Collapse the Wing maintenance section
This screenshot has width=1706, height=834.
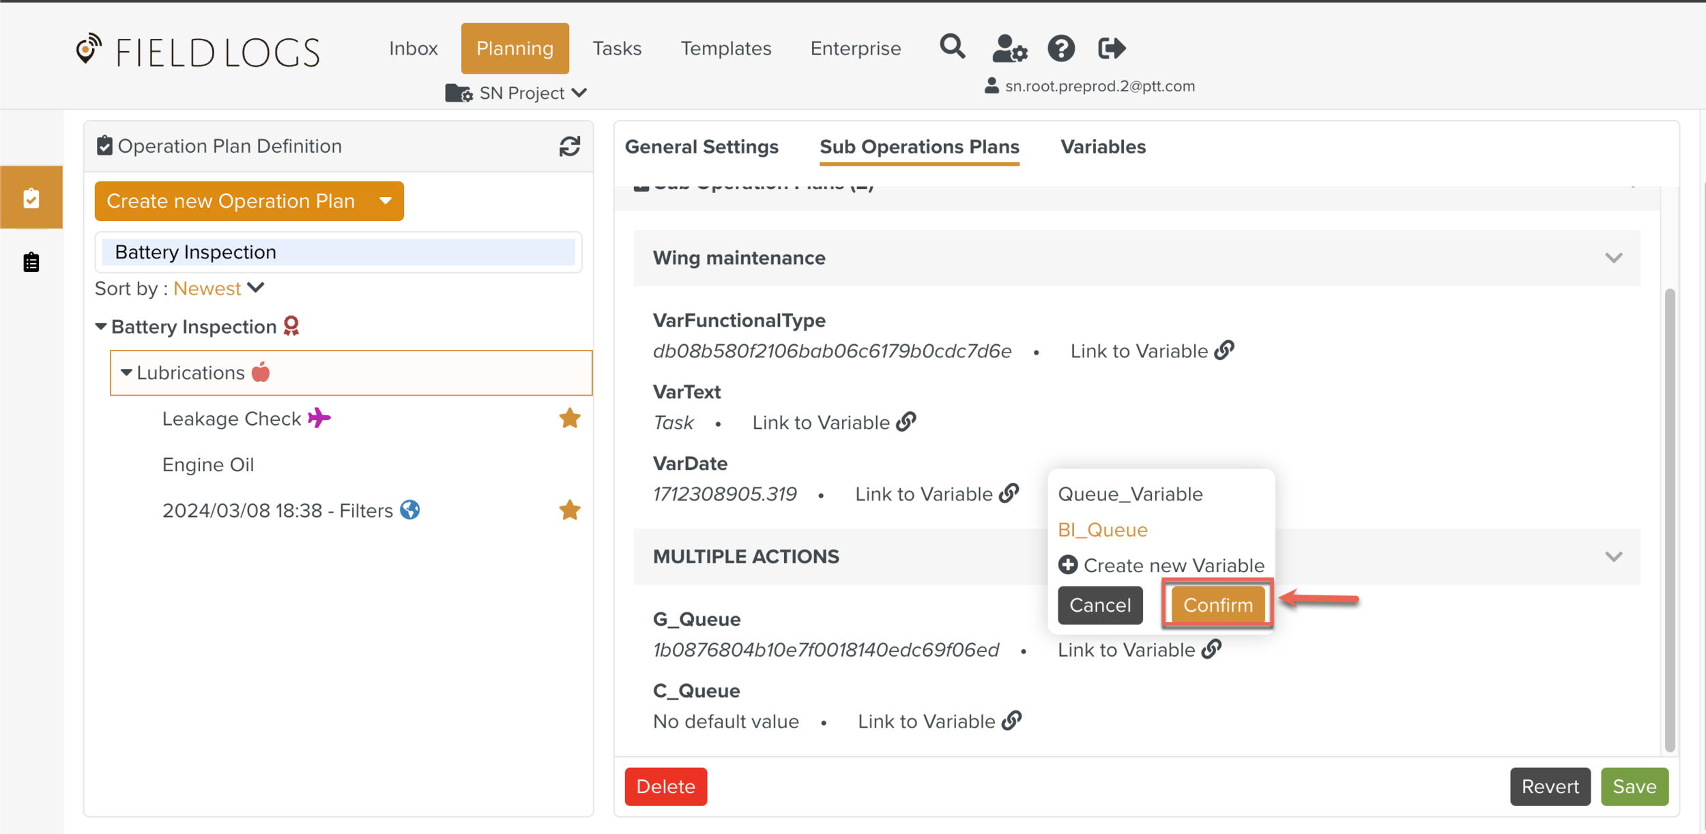(x=1613, y=258)
